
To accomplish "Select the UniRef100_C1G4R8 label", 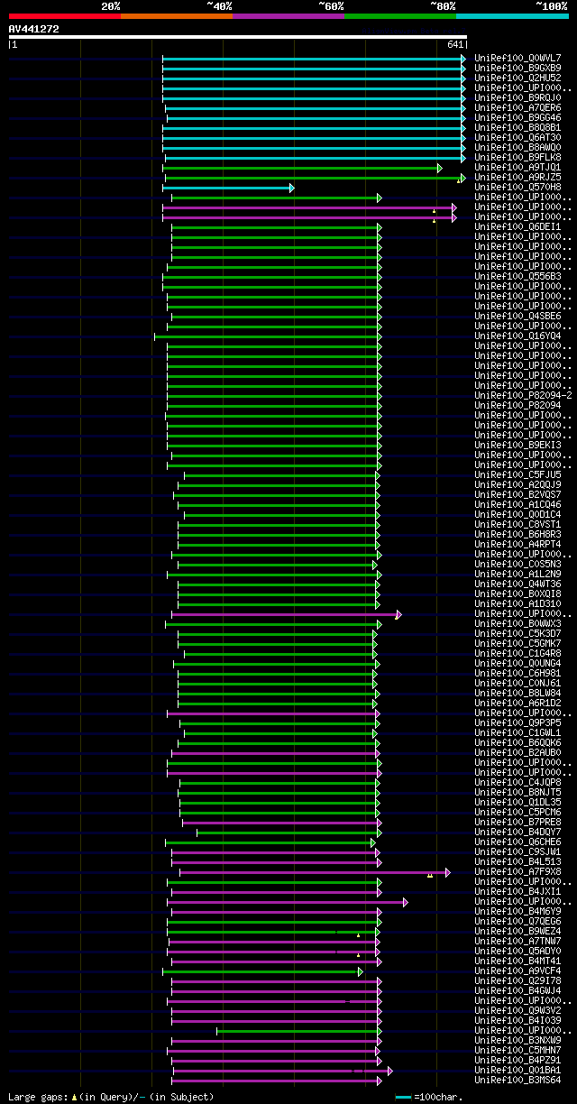I will [x=517, y=653].
